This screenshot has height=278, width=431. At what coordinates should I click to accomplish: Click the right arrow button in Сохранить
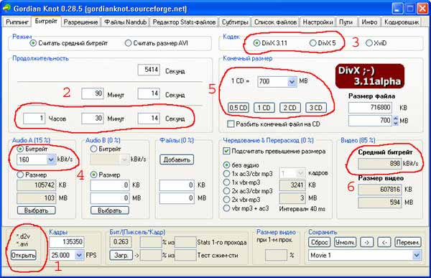tap(366, 242)
